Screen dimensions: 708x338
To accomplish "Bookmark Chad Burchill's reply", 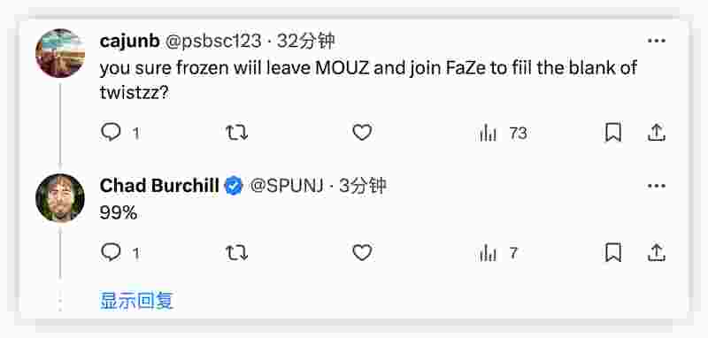I will [612, 252].
